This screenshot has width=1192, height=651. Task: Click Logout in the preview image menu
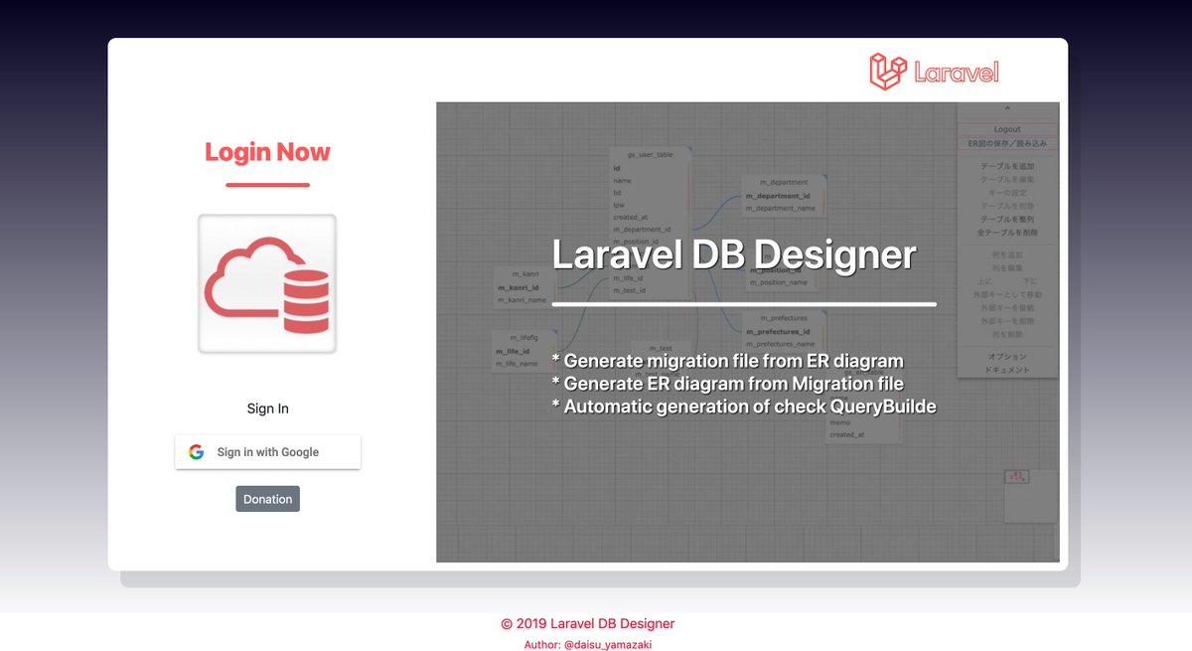coord(1007,129)
